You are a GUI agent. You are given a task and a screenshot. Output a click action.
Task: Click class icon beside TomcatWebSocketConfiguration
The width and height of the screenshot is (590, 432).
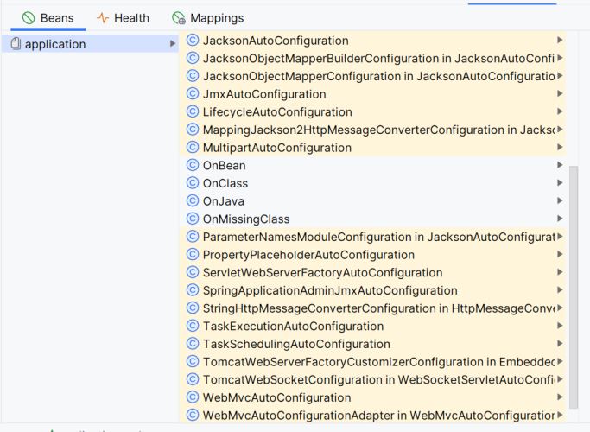tap(193, 379)
